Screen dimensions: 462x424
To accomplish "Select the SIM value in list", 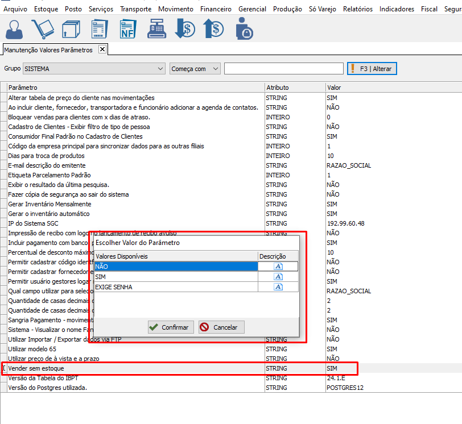I will point(175,277).
